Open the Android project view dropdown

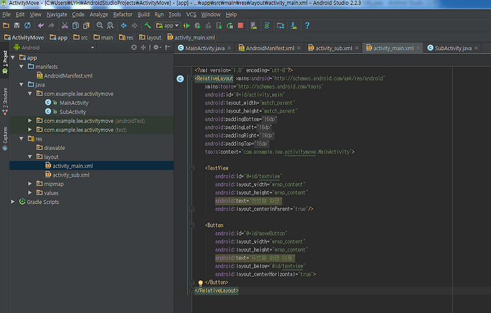(54, 48)
